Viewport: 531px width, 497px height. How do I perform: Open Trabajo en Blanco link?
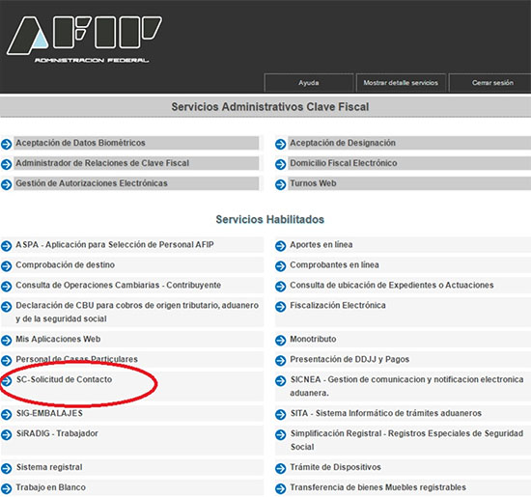(x=50, y=487)
